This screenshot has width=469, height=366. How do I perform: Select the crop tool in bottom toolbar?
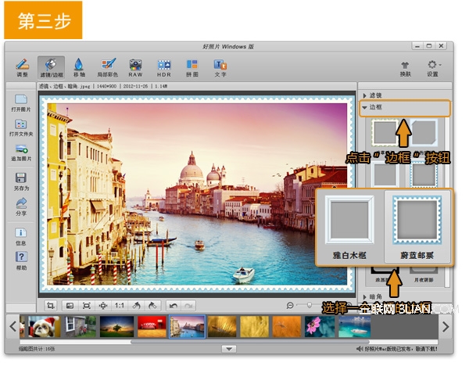[51, 306]
